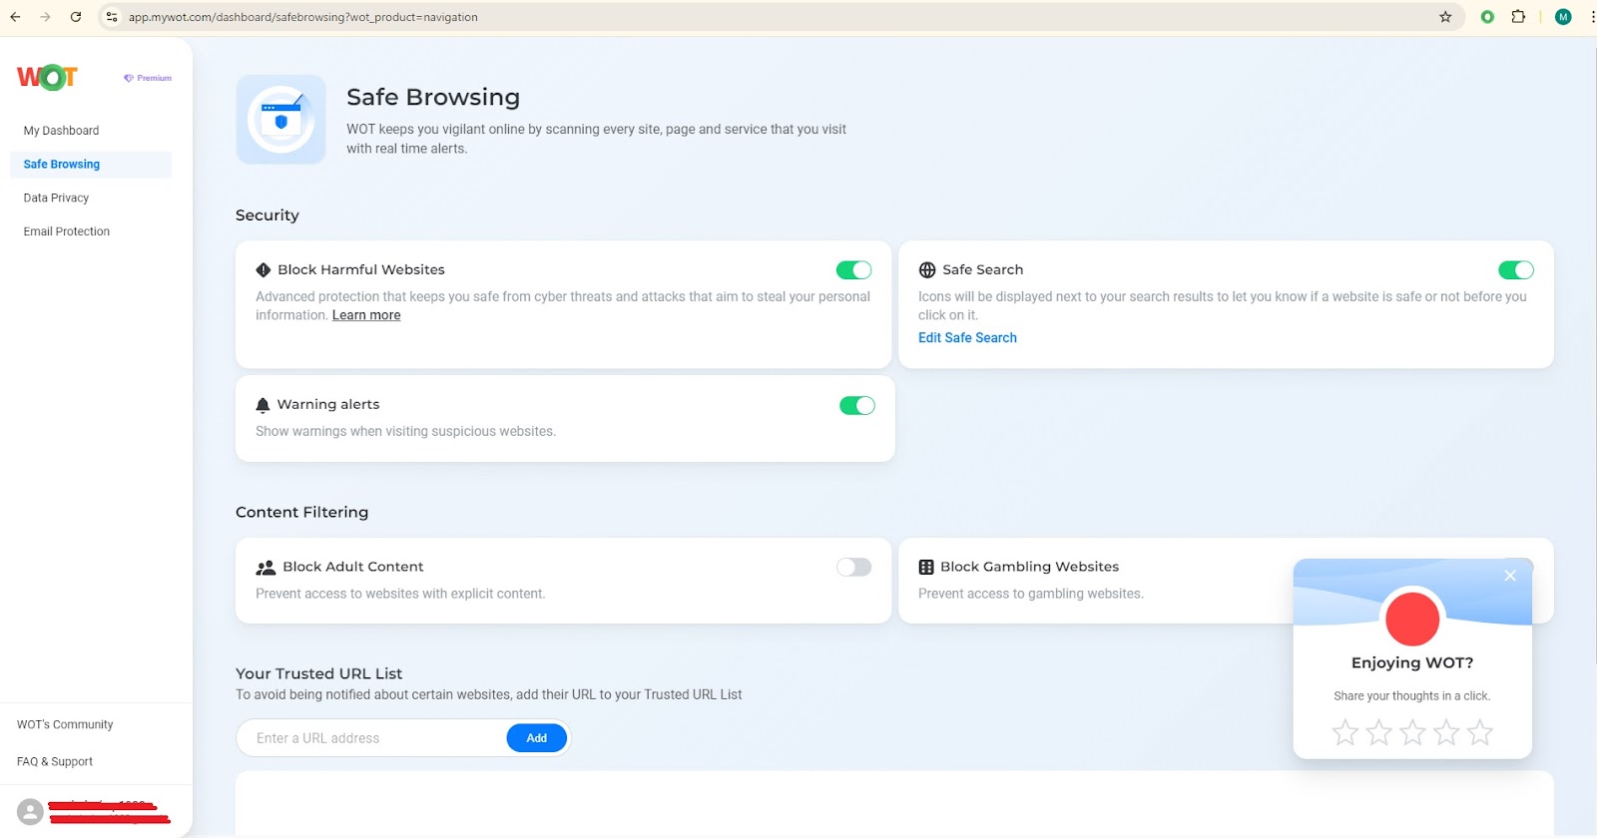Click the Content Filtering heading

301,513
